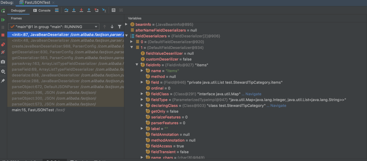367x161 pixels.
Task: Resume program execution
Action: coord(3,20)
